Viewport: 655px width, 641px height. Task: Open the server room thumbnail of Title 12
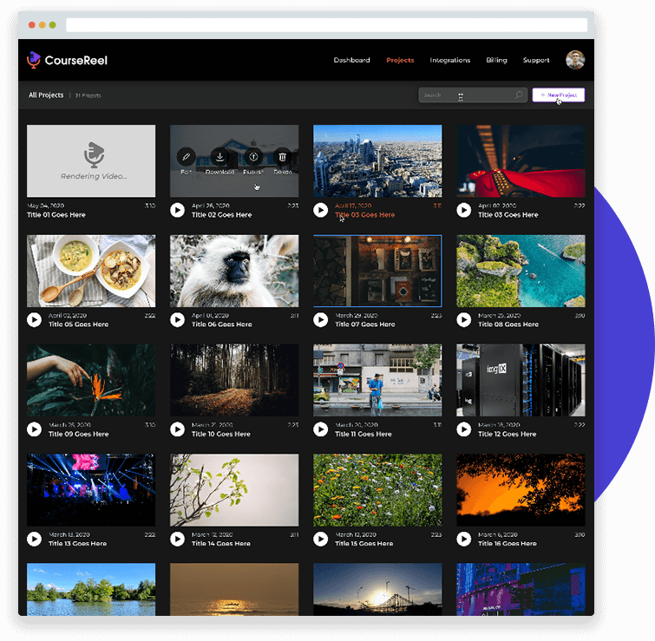(x=521, y=380)
